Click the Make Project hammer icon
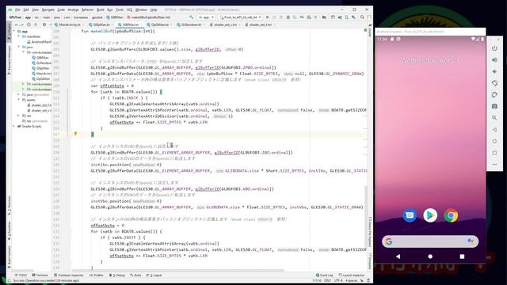The height and width of the screenshot is (285, 507). click(x=192, y=17)
